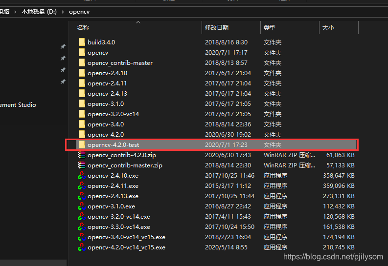Click size value 174,194 KB

tap(339, 237)
